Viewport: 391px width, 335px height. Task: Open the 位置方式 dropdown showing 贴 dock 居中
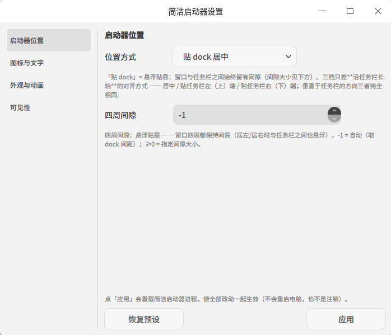point(235,56)
